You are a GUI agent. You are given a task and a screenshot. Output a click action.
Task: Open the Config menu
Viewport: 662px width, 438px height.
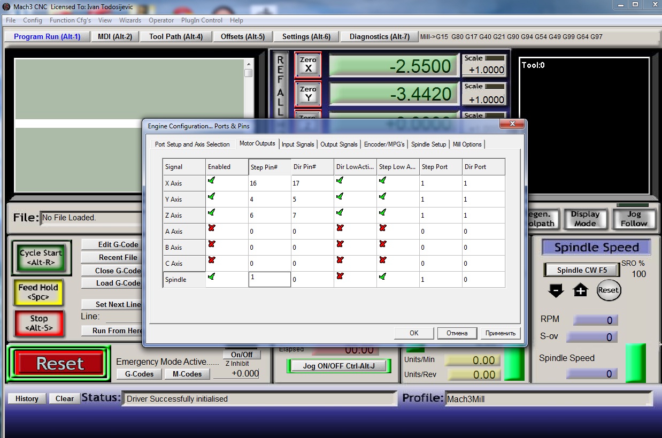coord(33,20)
